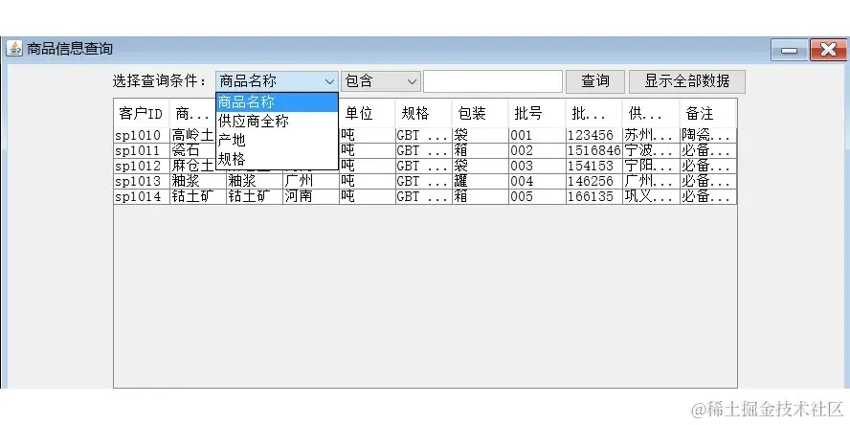Select table cell sp1012
This screenshot has height=425, width=850.
click(x=142, y=166)
